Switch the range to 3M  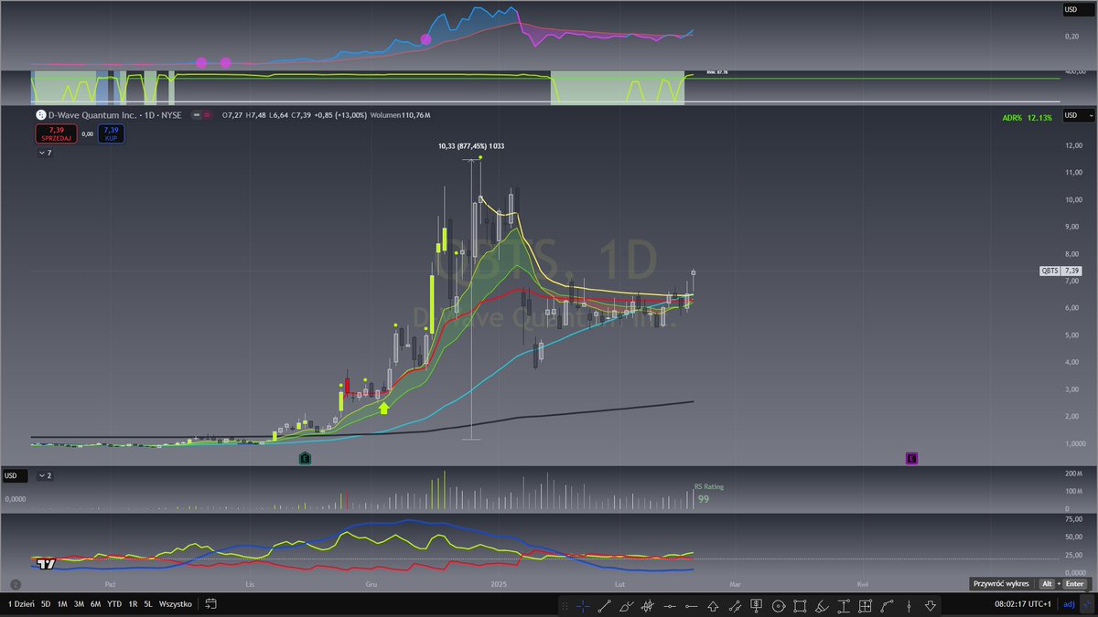click(x=79, y=604)
